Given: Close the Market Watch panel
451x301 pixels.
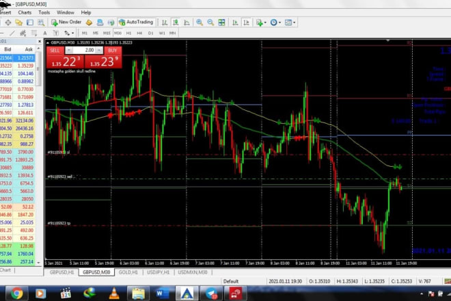Looking at the screenshot, I should pos(40,42).
